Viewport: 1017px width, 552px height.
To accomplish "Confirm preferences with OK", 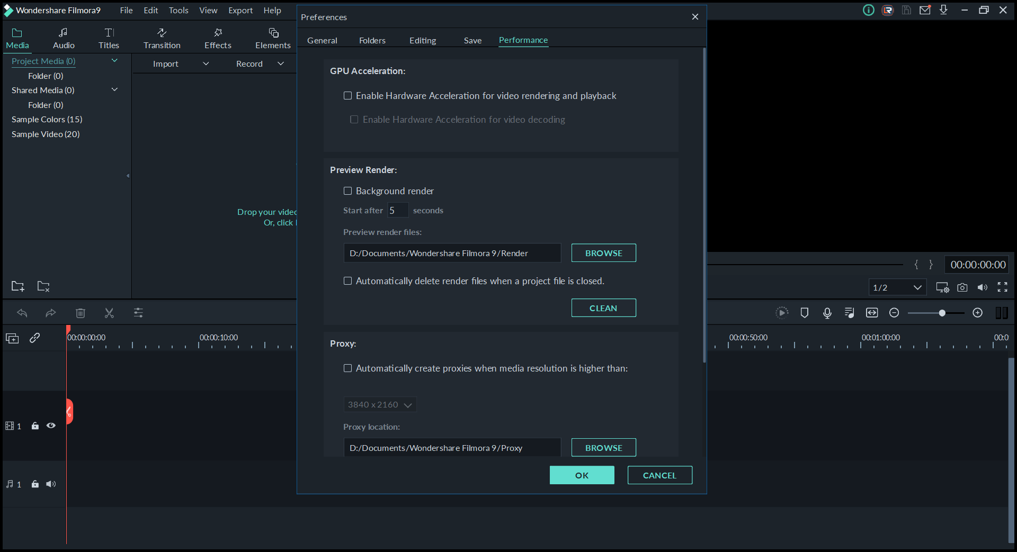I will point(582,475).
